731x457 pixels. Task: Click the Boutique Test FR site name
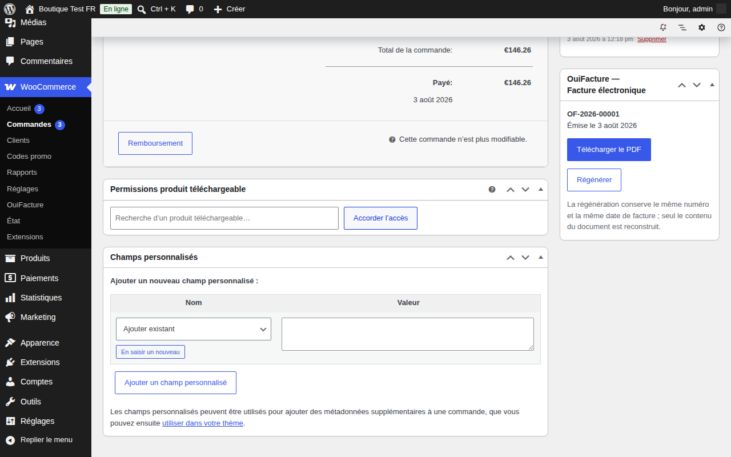point(67,9)
